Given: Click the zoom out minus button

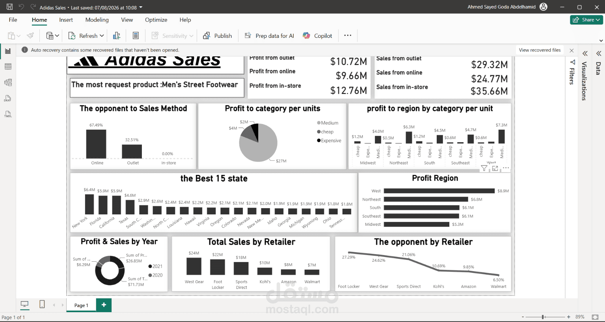Looking at the screenshot, I should pyautogui.click(x=523, y=317).
